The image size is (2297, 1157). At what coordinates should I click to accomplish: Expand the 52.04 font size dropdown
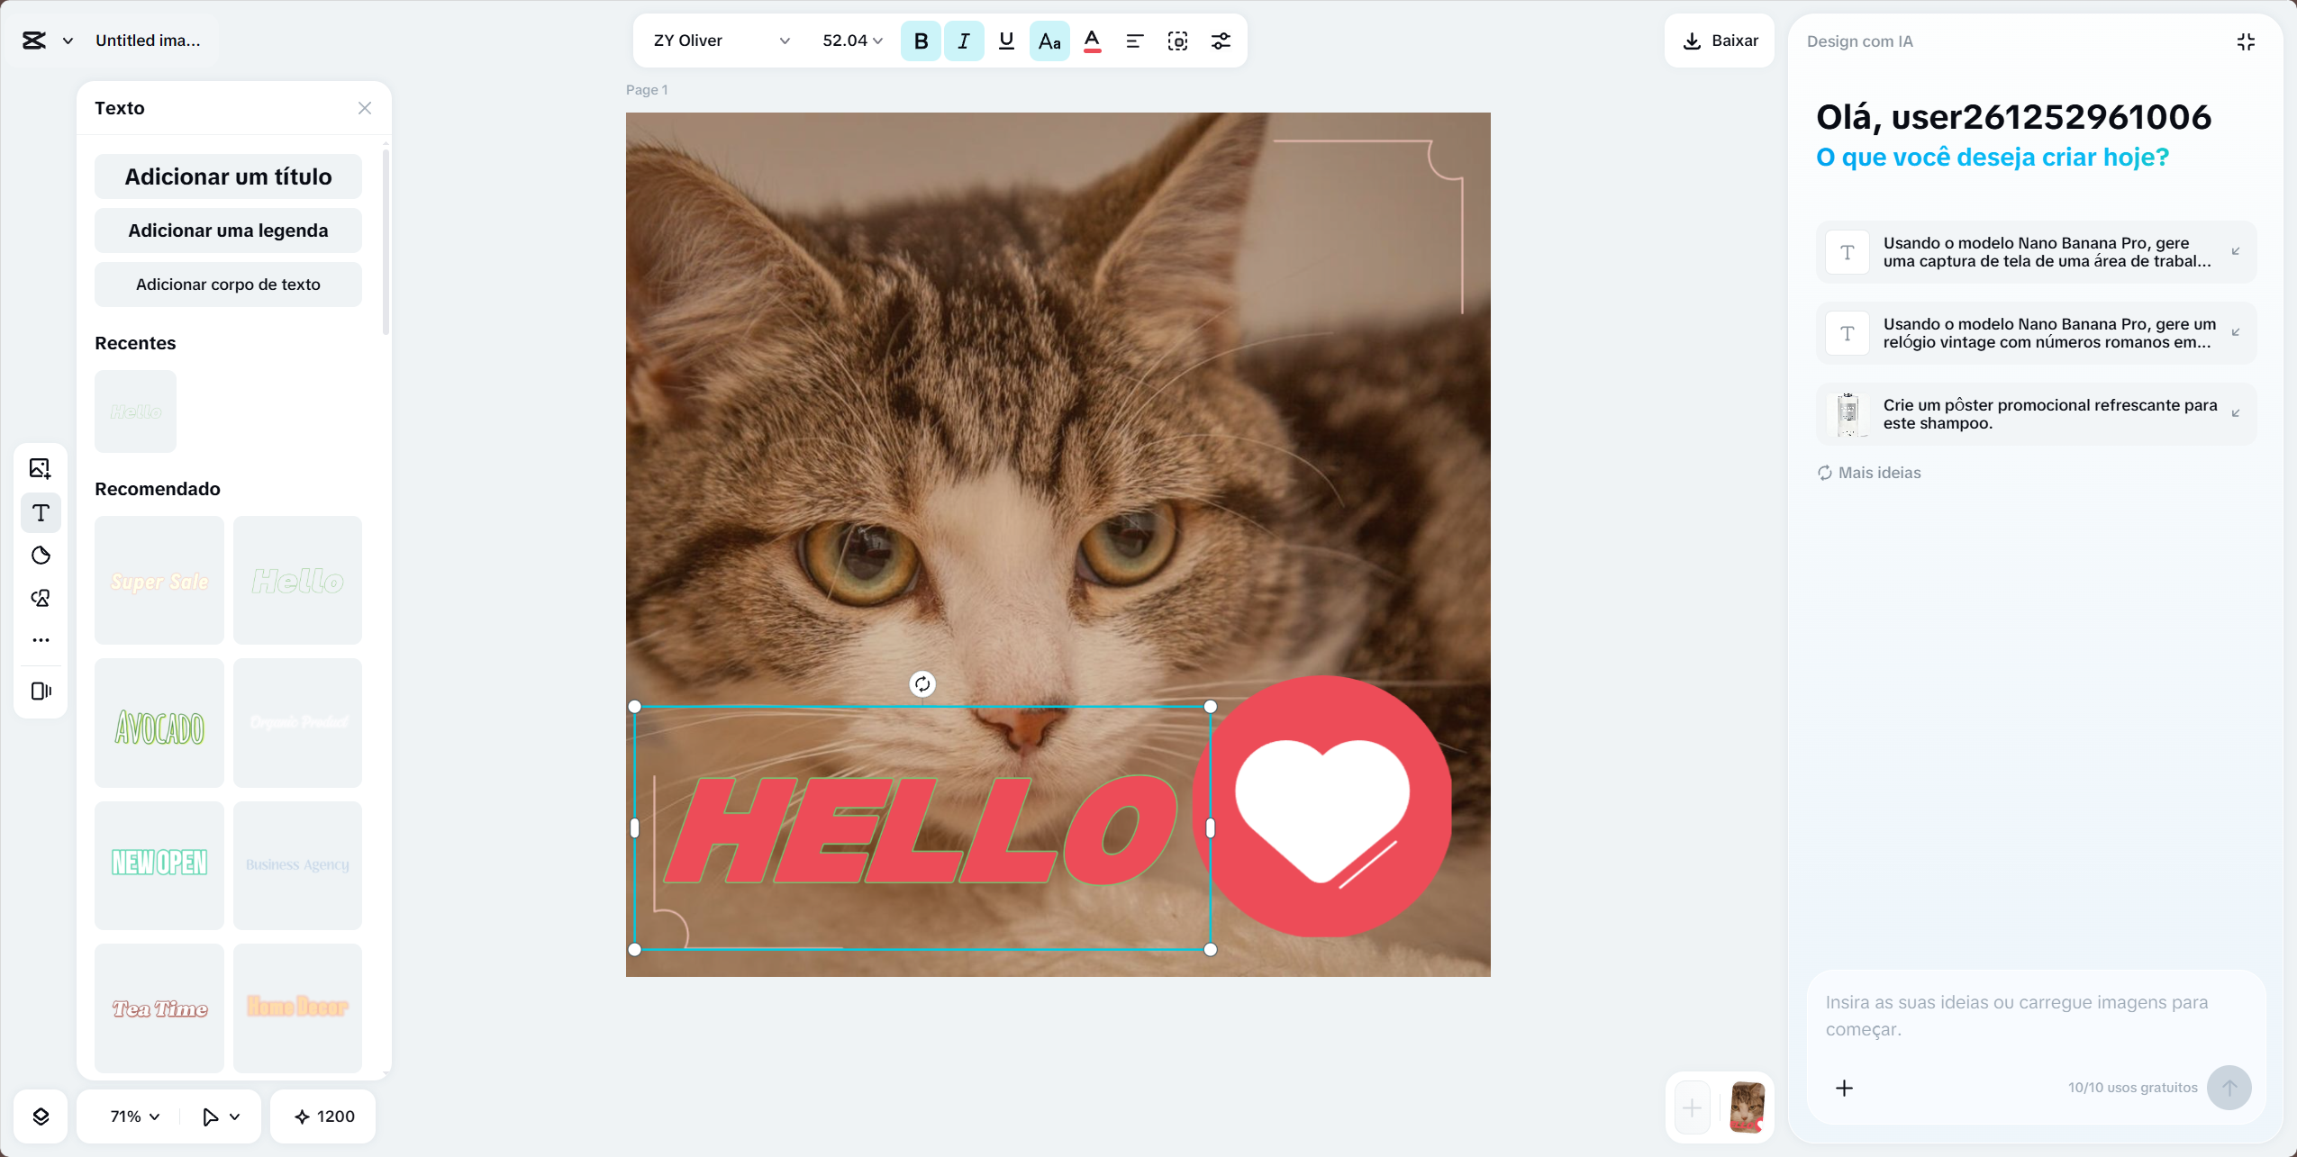point(850,41)
